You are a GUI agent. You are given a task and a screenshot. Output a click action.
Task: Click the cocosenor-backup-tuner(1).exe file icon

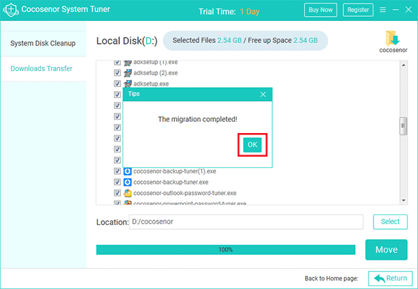coord(127,171)
